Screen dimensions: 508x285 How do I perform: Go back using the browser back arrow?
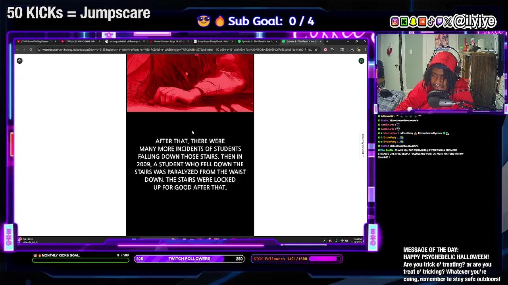[x=17, y=49]
